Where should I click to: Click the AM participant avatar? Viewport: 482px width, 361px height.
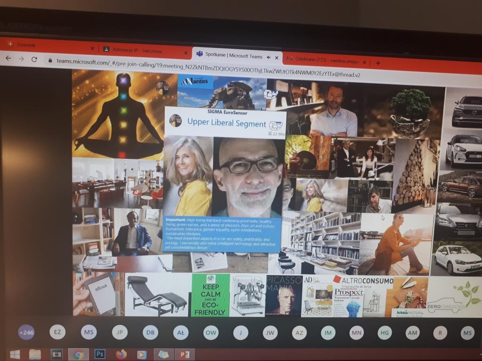pos(412,332)
